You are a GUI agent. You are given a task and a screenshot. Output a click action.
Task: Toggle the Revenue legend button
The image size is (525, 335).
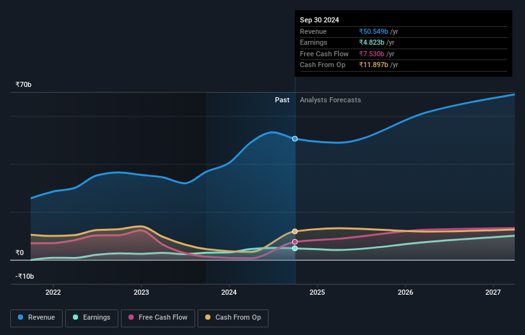click(x=36, y=318)
